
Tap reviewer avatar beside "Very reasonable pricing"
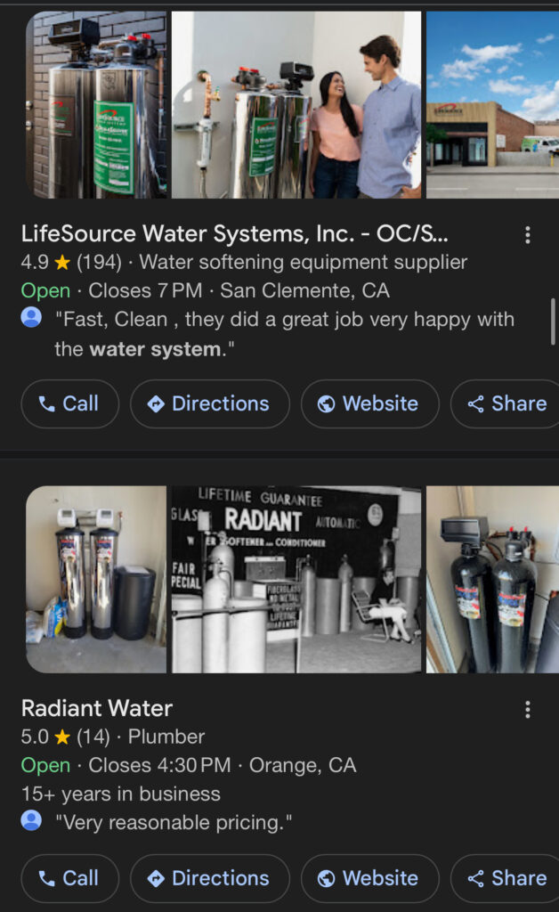click(31, 821)
